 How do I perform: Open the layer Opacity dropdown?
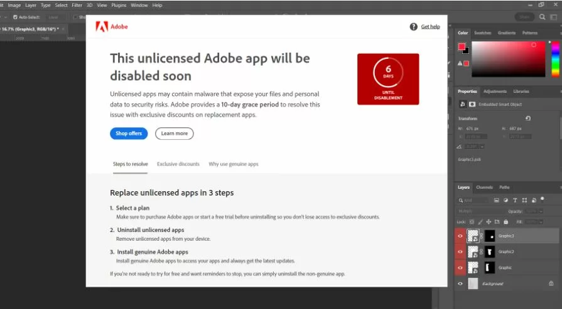[541, 211]
